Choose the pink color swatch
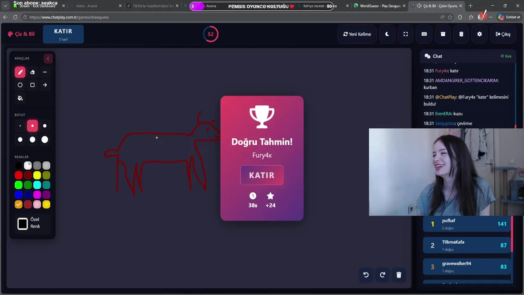 click(37, 204)
